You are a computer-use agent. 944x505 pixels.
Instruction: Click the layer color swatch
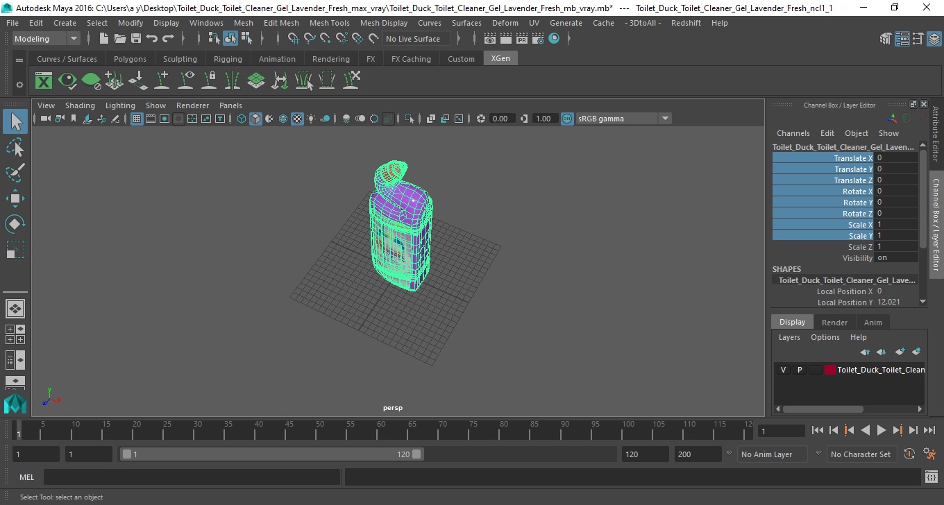pos(830,370)
